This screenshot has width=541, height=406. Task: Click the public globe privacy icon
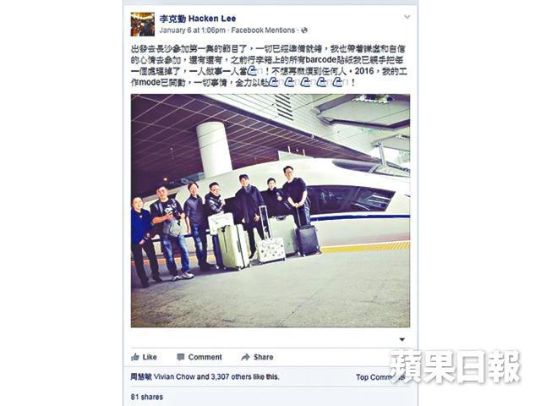point(304,30)
